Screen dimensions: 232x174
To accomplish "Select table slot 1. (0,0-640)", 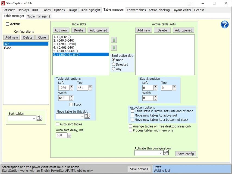I will click(x=81, y=37).
